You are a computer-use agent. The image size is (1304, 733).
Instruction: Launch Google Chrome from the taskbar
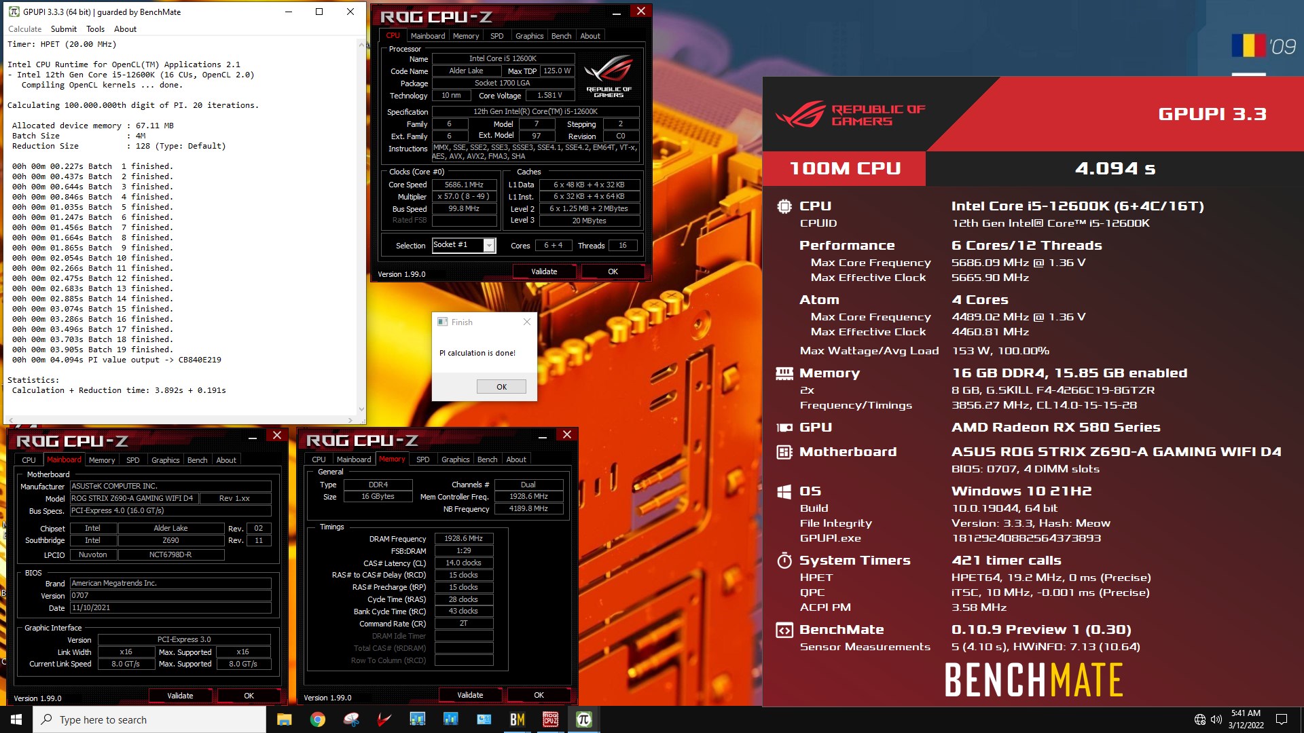[317, 719]
